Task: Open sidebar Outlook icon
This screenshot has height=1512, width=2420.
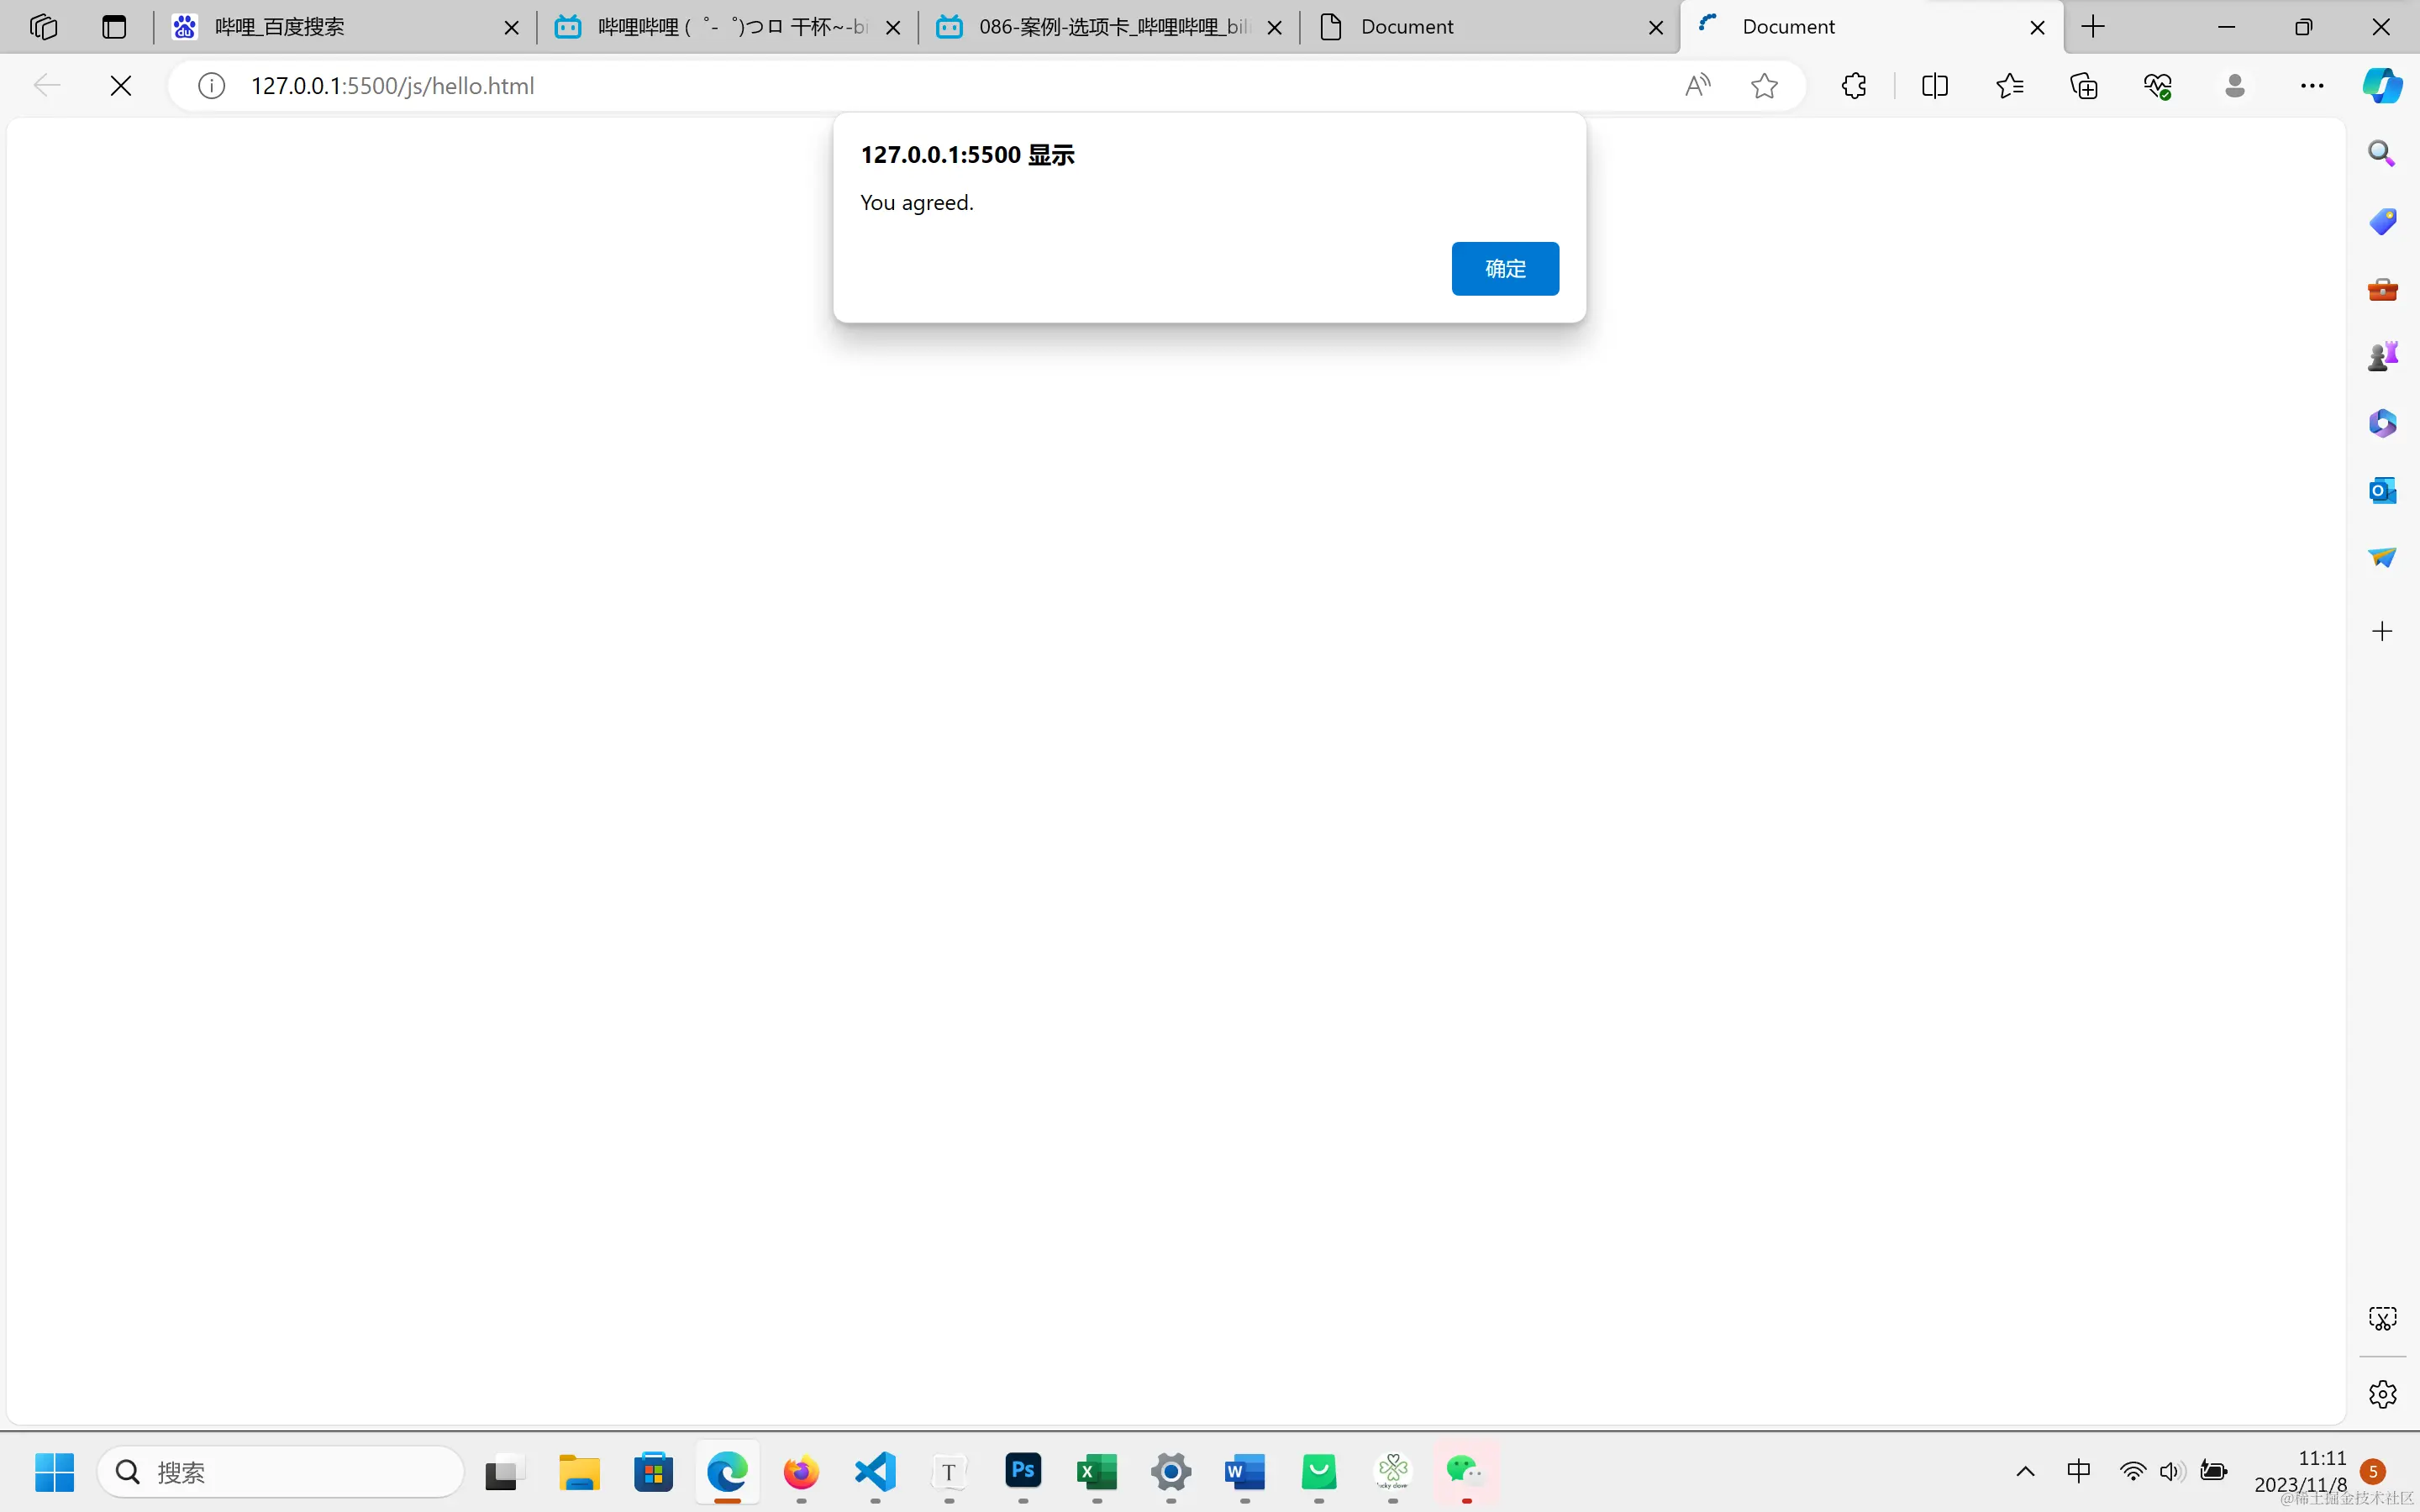Action: 2381,490
